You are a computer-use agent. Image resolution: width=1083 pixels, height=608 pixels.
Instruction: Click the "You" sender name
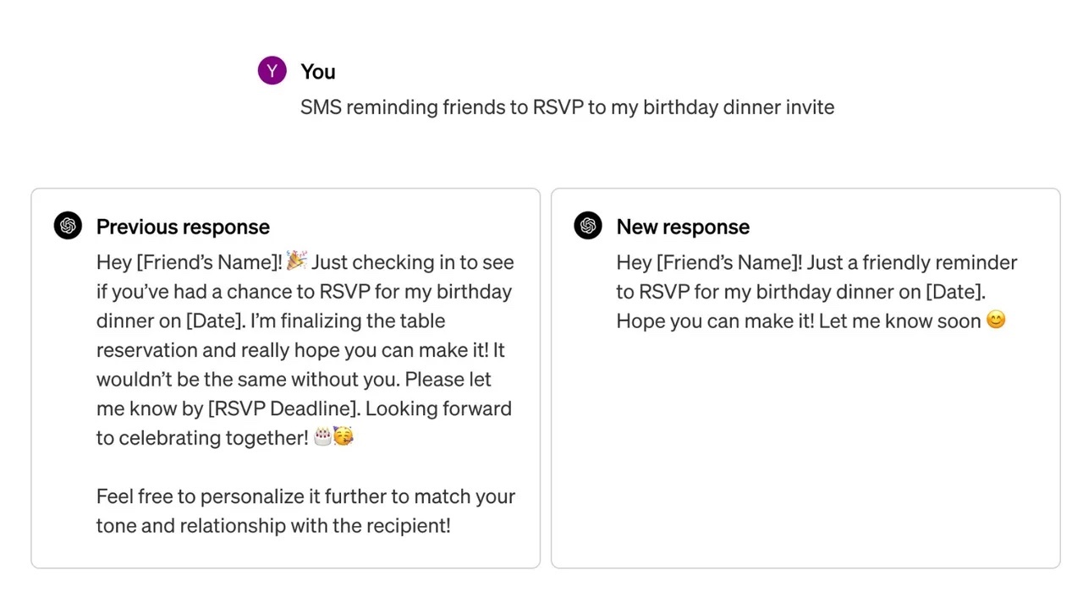(x=318, y=72)
